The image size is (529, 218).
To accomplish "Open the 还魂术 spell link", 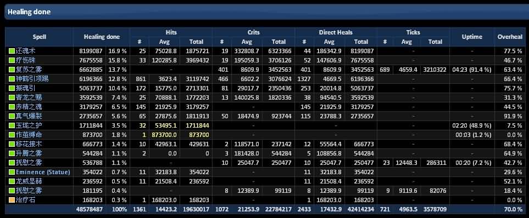I will (25, 51).
